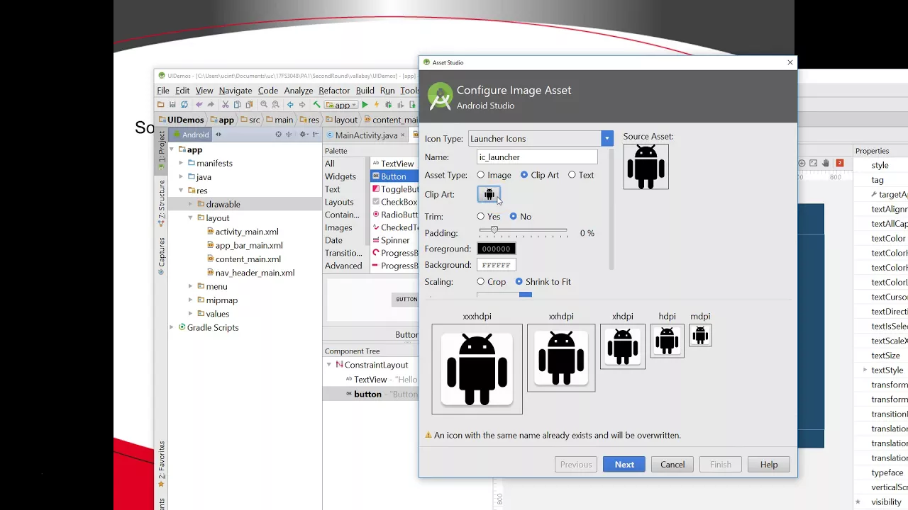This screenshot has height=510, width=908.
Task: Expand the drawable folder
Action: (190, 205)
